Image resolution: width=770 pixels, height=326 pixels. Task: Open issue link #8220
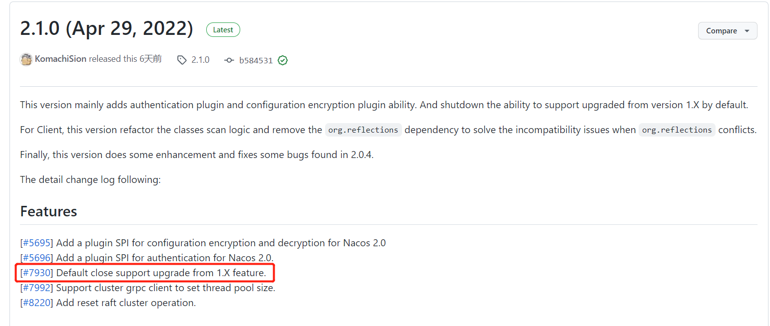pos(35,303)
